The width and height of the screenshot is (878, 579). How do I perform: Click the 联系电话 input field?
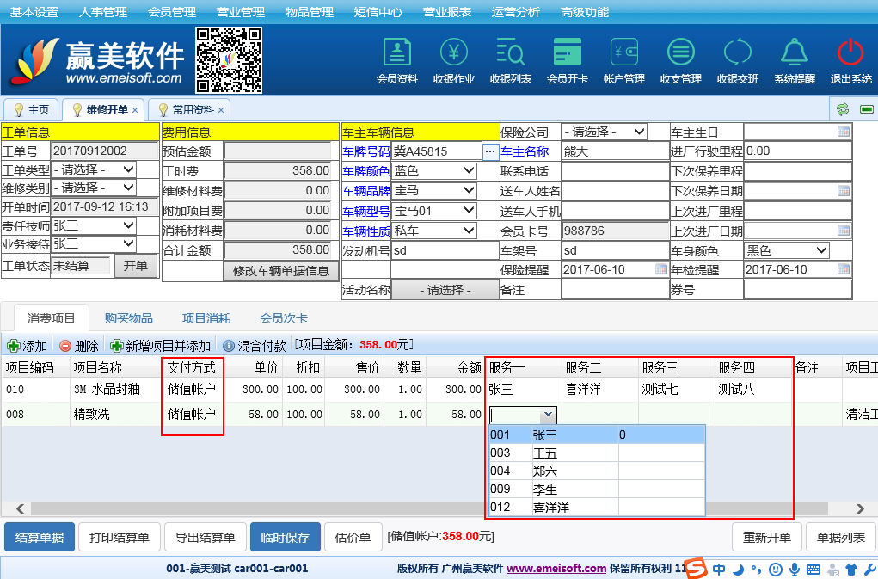[615, 170]
